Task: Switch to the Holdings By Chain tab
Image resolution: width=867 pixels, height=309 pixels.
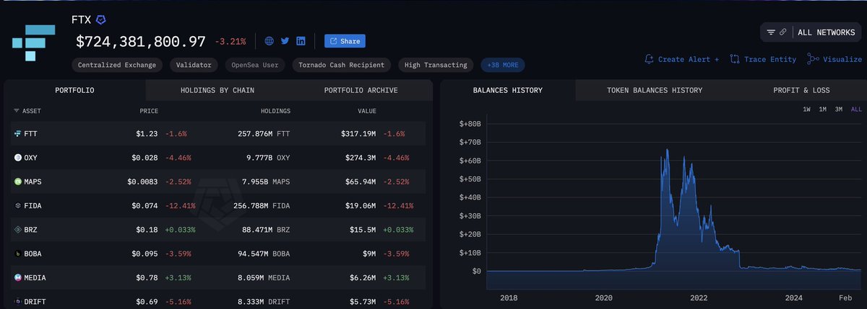Action: click(x=217, y=90)
